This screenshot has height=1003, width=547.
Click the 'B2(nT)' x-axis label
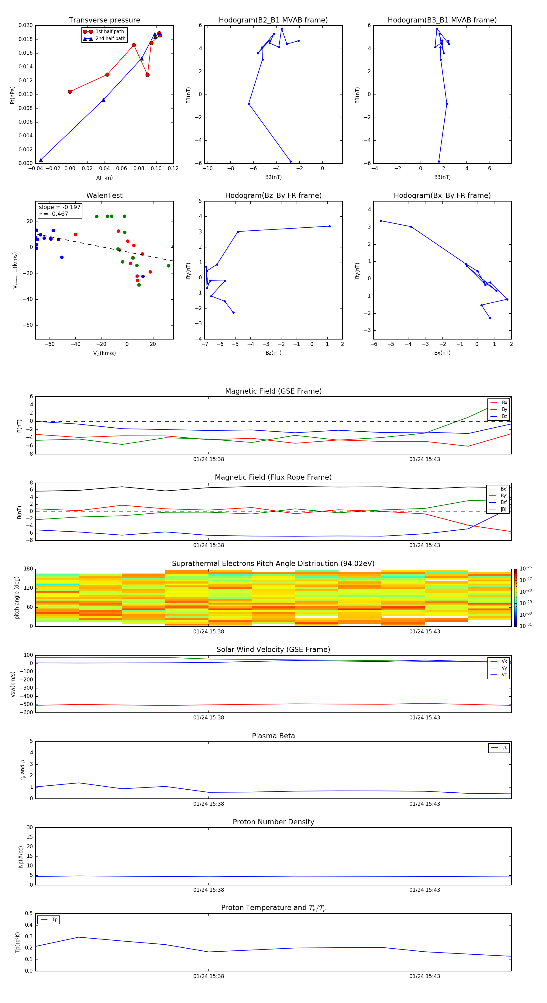[273, 177]
